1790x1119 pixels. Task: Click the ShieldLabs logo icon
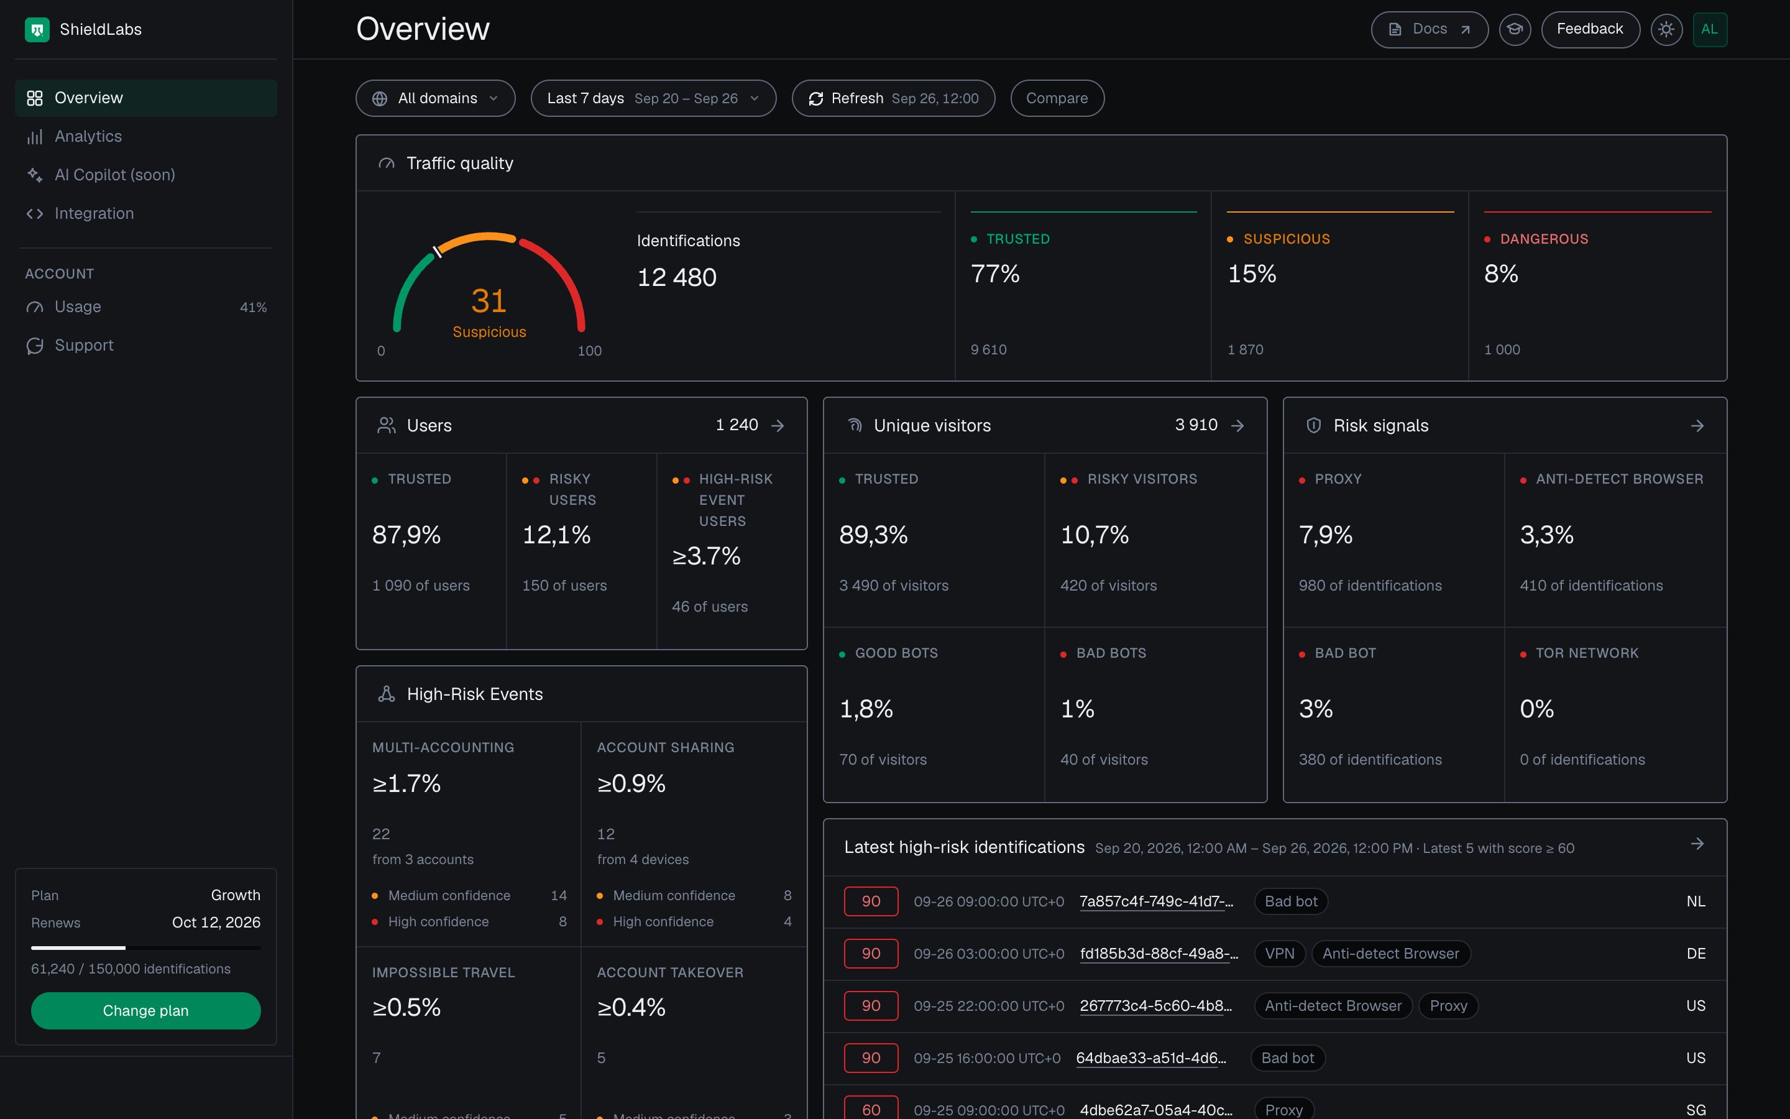pyautogui.click(x=37, y=30)
